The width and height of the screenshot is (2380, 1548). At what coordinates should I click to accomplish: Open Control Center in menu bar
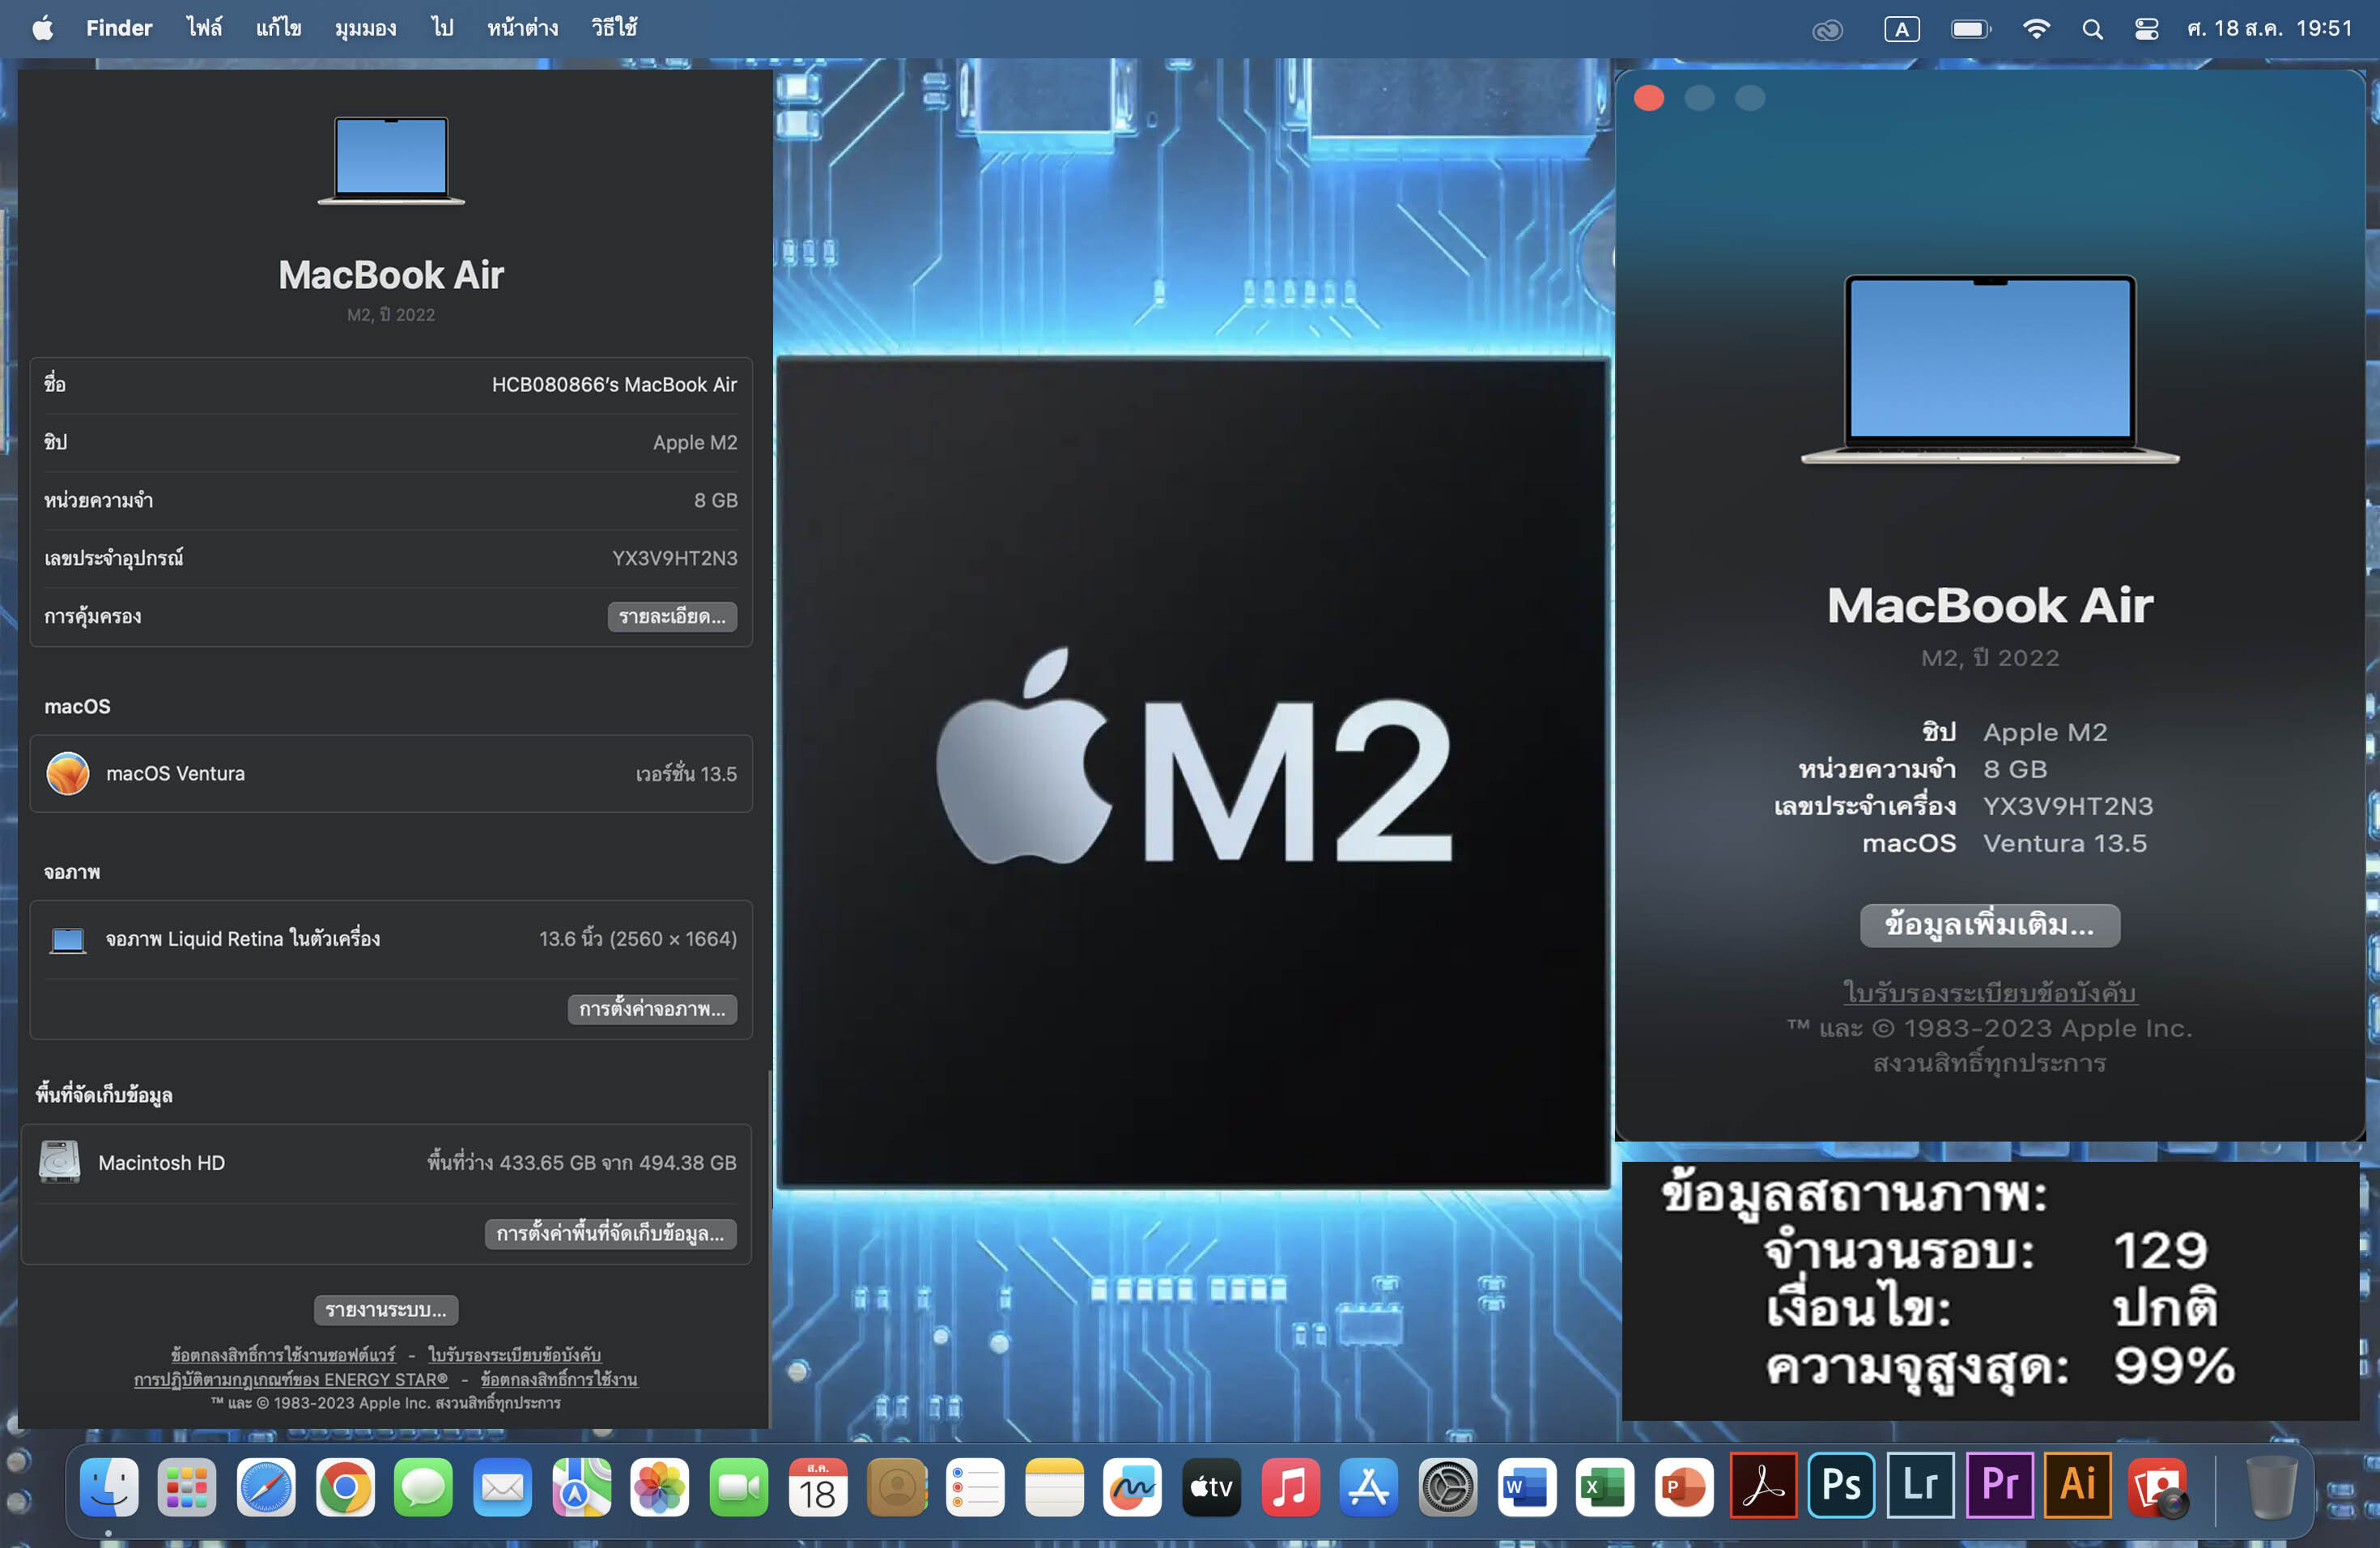[2146, 29]
